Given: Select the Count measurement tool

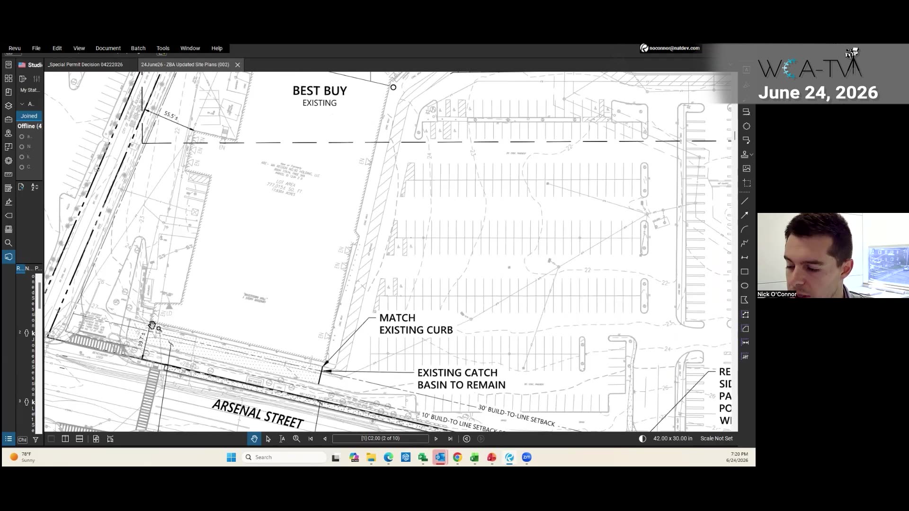Looking at the screenshot, I should pyautogui.click(x=745, y=356).
